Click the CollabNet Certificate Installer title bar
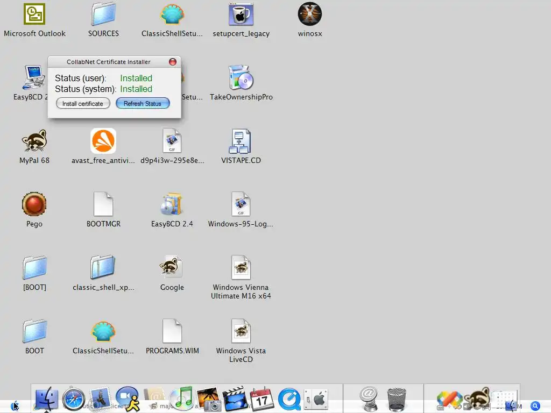This screenshot has height=413, width=551. [x=115, y=62]
